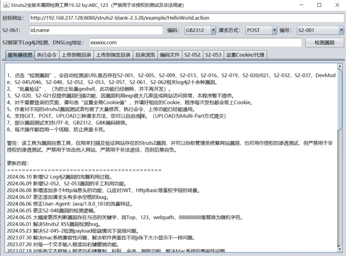
Task: Click the 检测漏洞 button
Action: coord(324,43)
